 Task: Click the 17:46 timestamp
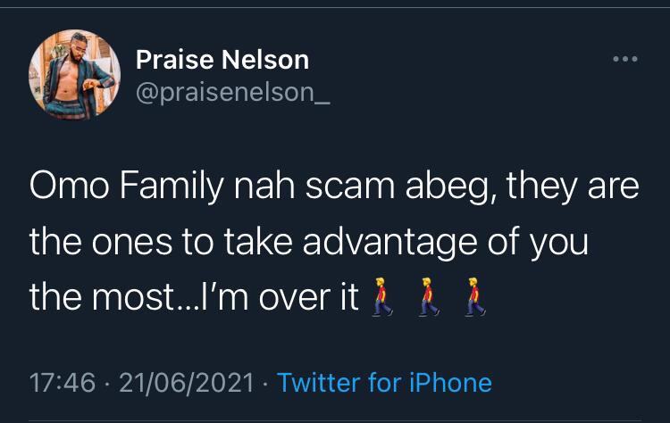(63, 383)
